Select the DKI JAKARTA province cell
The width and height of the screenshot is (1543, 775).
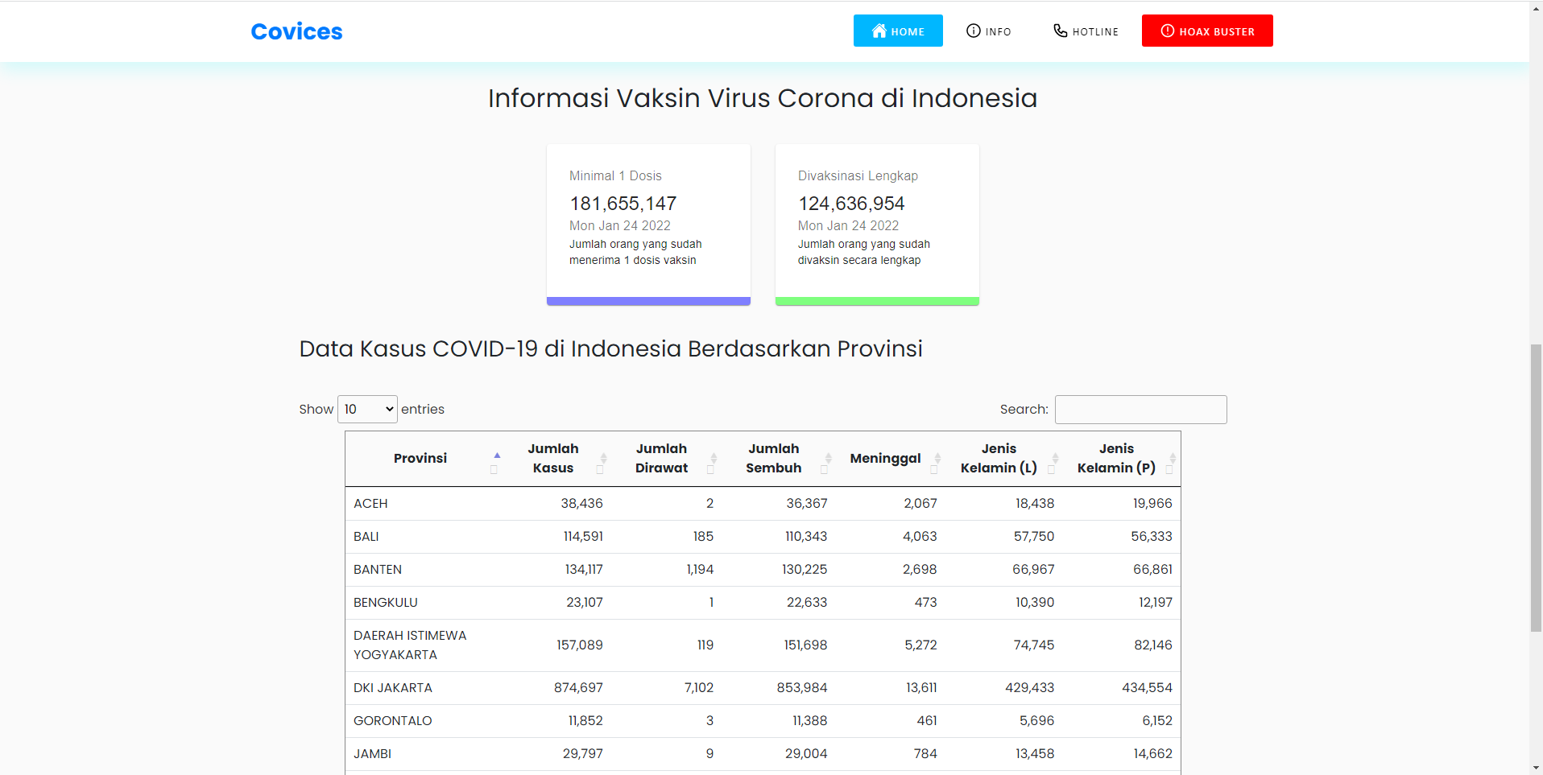[x=426, y=688]
